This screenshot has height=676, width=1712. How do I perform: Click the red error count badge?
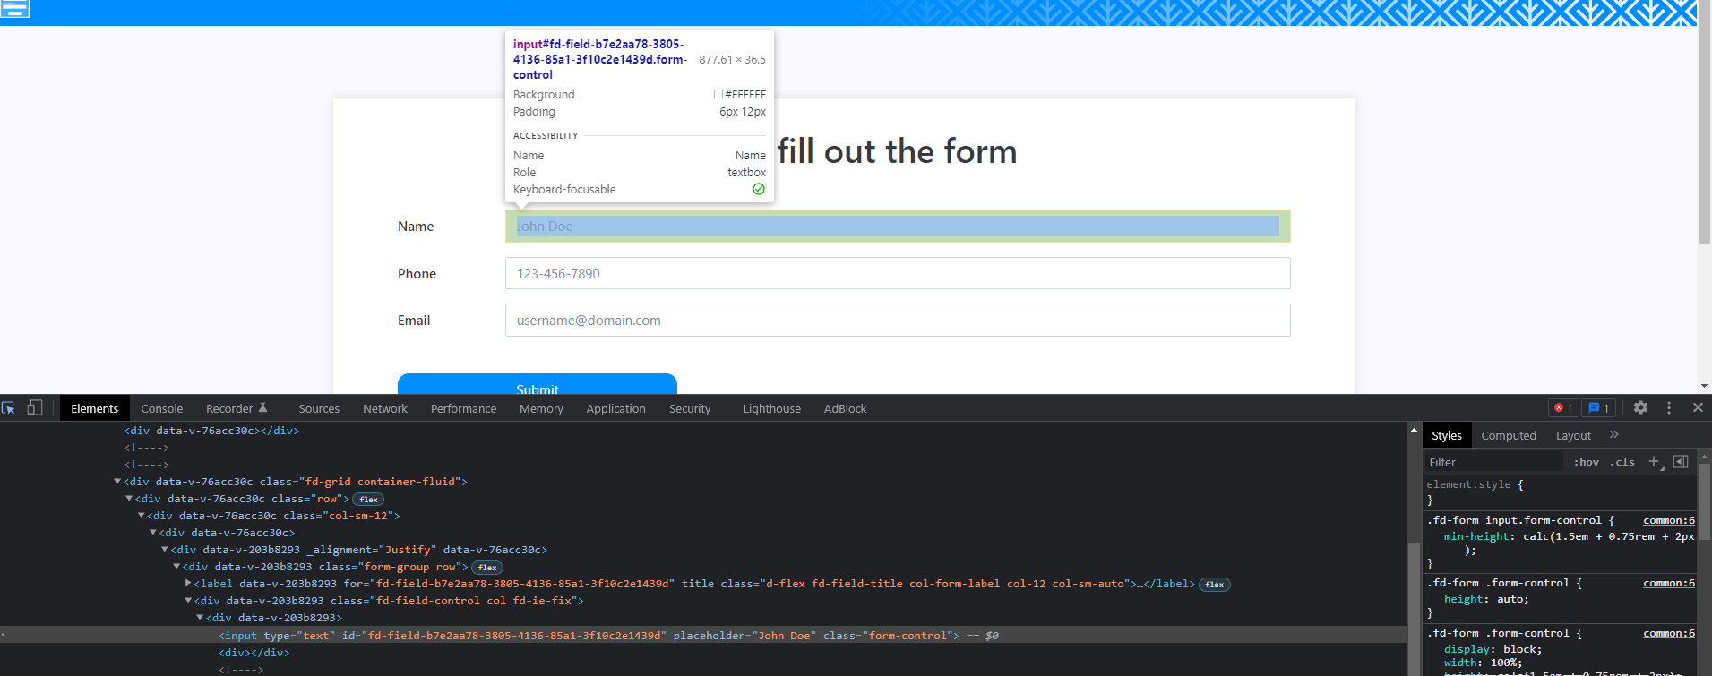pyautogui.click(x=1563, y=408)
